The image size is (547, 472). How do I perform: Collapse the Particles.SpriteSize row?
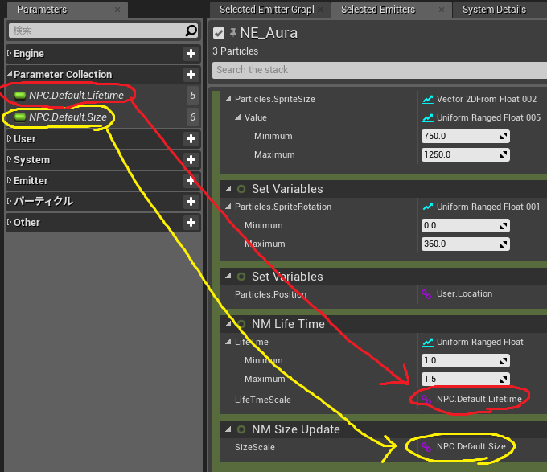(x=228, y=99)
